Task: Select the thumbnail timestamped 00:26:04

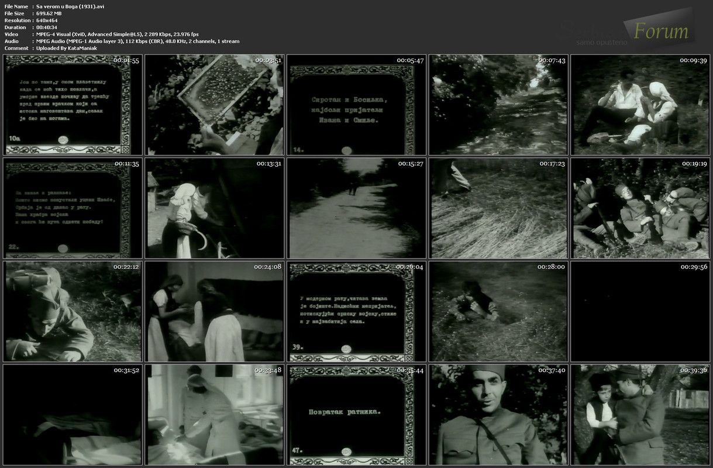Action: [x=356, y=311]
